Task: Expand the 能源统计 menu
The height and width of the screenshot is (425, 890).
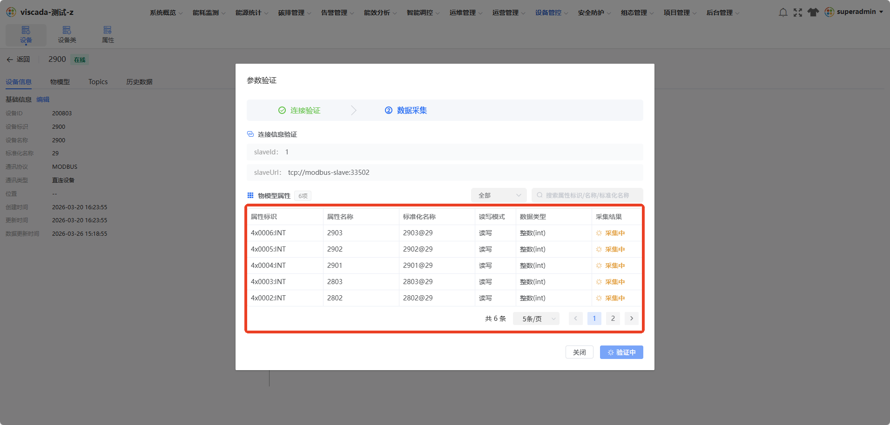Action: point(251,13)
